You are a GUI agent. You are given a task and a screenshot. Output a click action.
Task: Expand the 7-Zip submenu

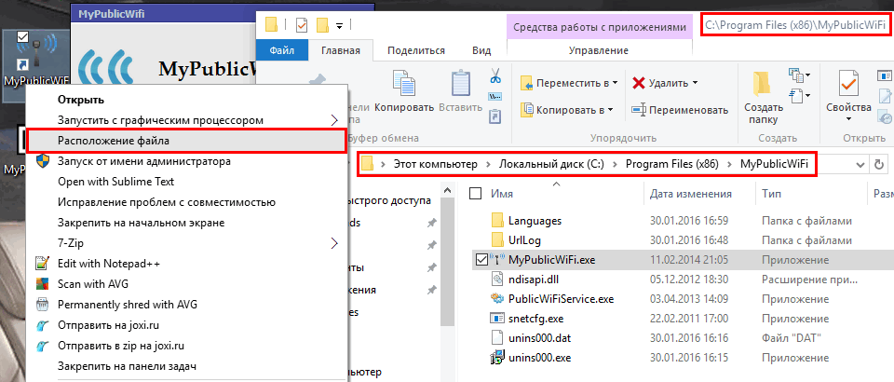pos(335,243)
